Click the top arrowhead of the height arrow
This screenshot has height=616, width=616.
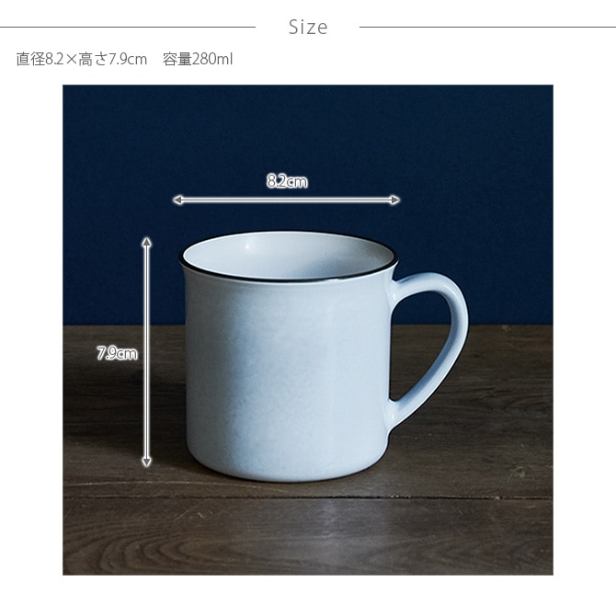point(146,242)
